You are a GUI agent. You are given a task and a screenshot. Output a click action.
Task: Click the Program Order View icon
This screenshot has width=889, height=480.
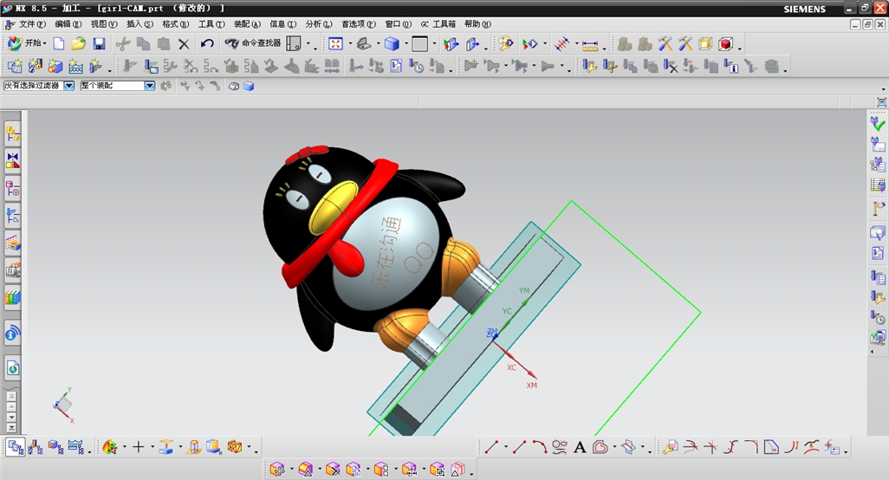[16, 448]
